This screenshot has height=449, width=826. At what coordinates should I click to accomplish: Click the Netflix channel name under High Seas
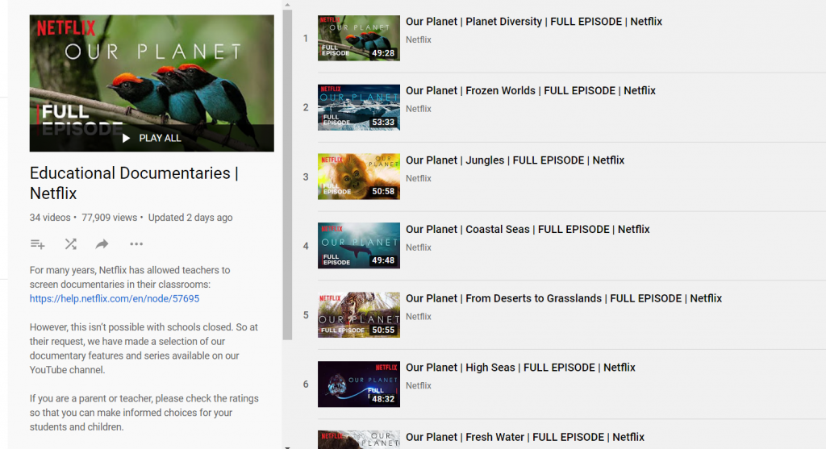pyautogui.click(x=419, y=386)
